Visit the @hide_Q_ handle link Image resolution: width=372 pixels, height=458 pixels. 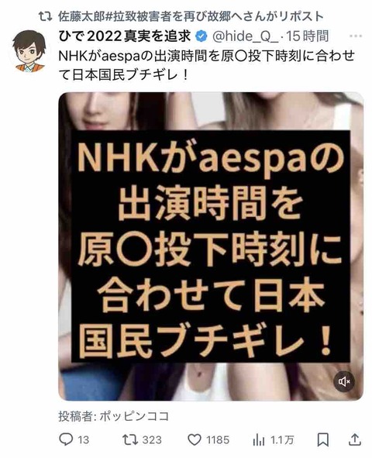click(245, 36)
